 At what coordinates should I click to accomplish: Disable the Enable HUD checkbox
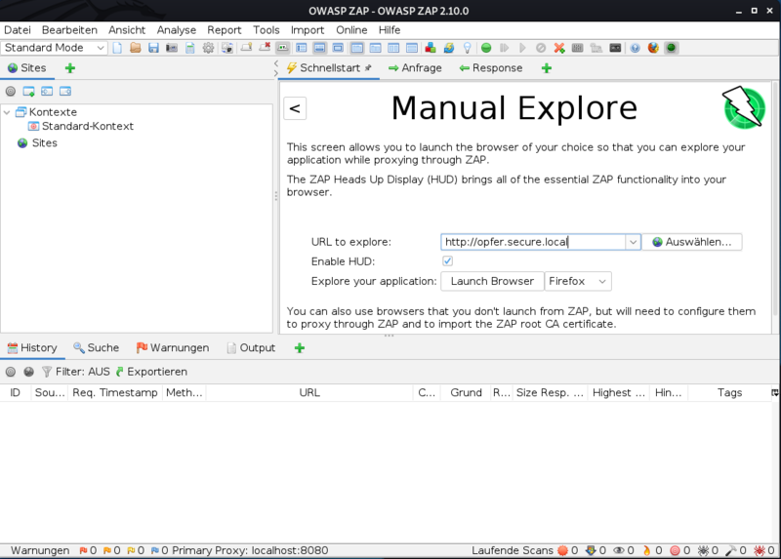447,261
